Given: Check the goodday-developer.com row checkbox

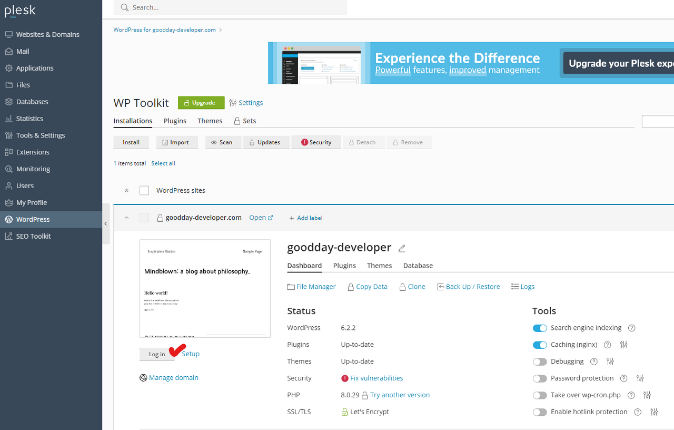Looking at the screenshot, I should click(144, 218).
